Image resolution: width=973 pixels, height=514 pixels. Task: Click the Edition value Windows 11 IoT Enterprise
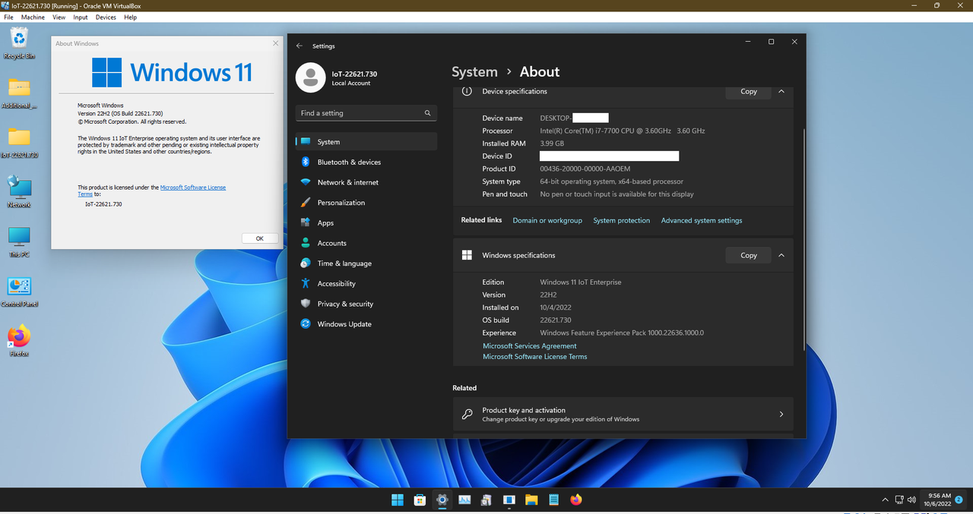[x=581, y=282]
